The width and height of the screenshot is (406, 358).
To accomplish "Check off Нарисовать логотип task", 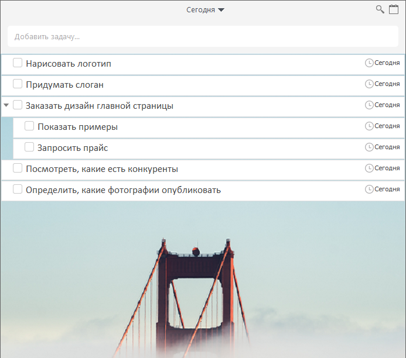I will click(18, 63).
